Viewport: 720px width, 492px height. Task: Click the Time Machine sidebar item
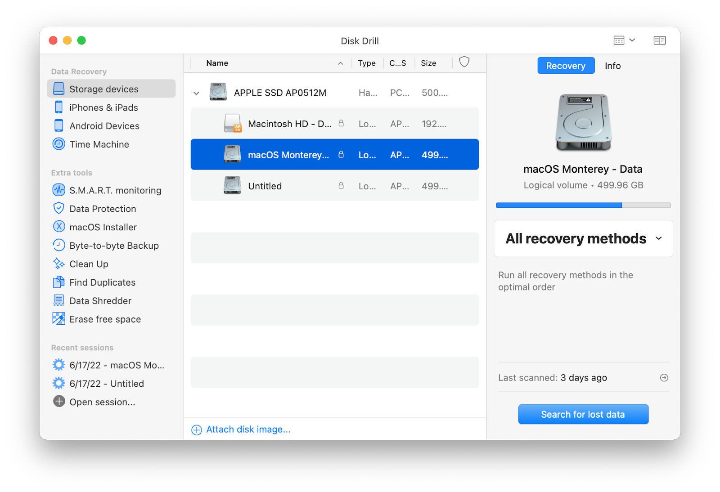(99, 144)
